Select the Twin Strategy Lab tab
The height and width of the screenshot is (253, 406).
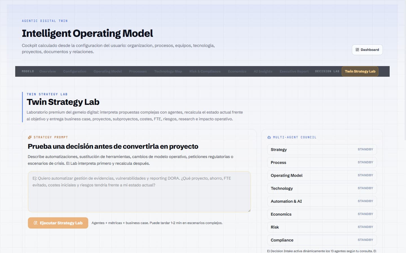point(360,71)
